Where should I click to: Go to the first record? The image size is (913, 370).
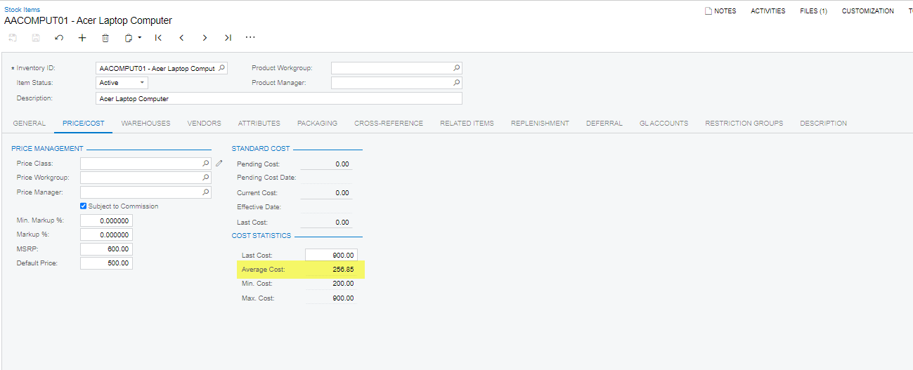tap(158, 38)
